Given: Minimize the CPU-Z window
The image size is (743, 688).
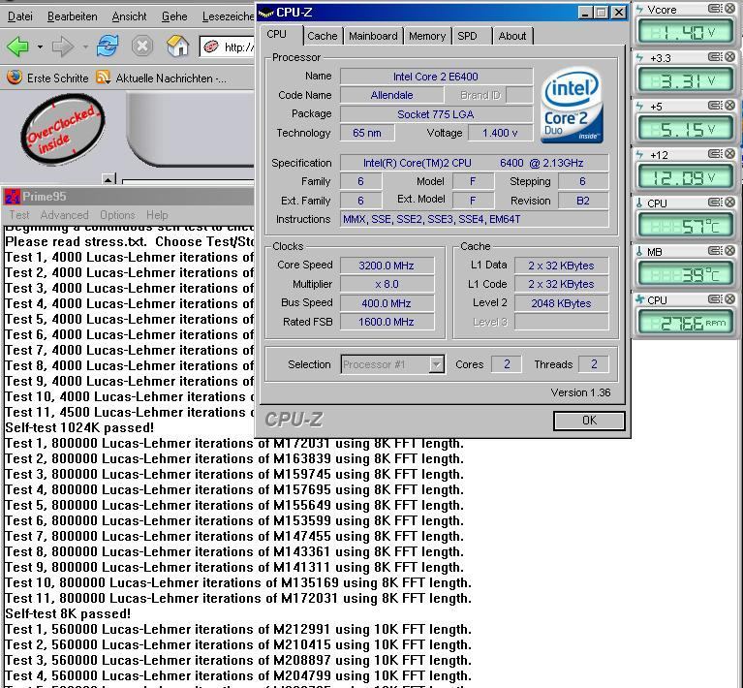Looking at the screenshot, I should click(585, 13).
